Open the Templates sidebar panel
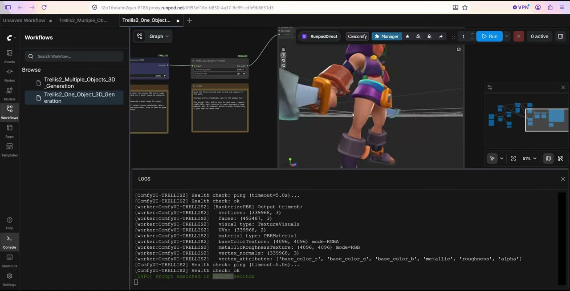The width and height of the screenshot is (570, 291). [x=9, y=150]
